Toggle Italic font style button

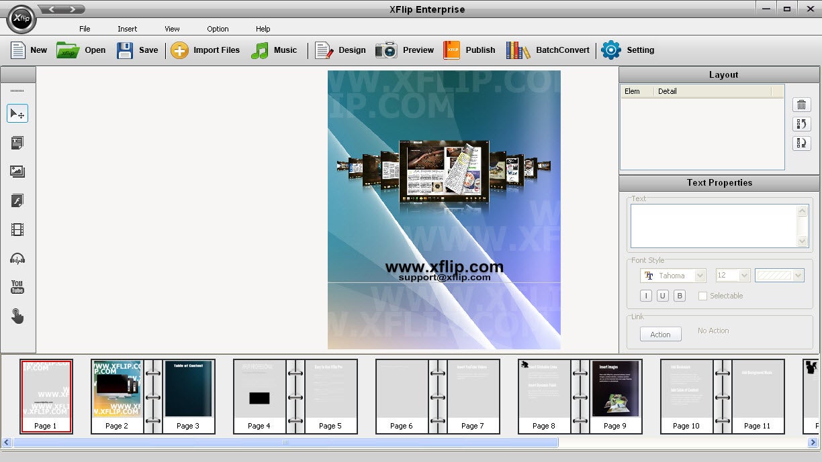coord(646,296)
